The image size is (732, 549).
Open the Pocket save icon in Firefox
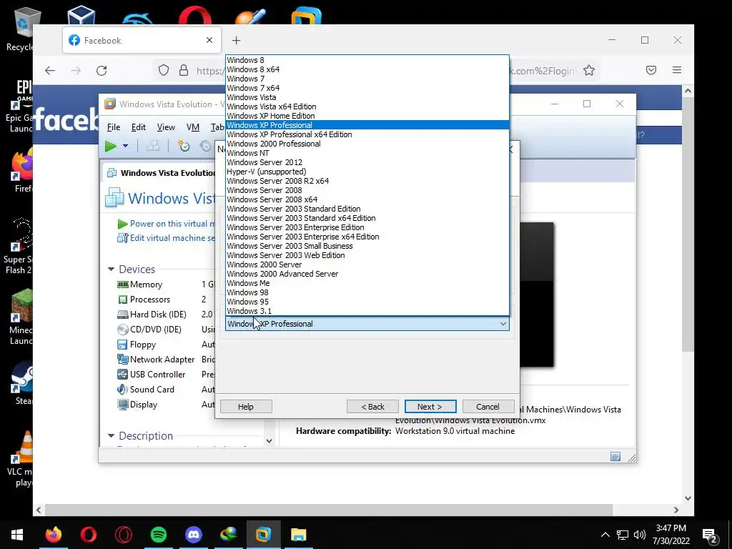coord(651,71)
